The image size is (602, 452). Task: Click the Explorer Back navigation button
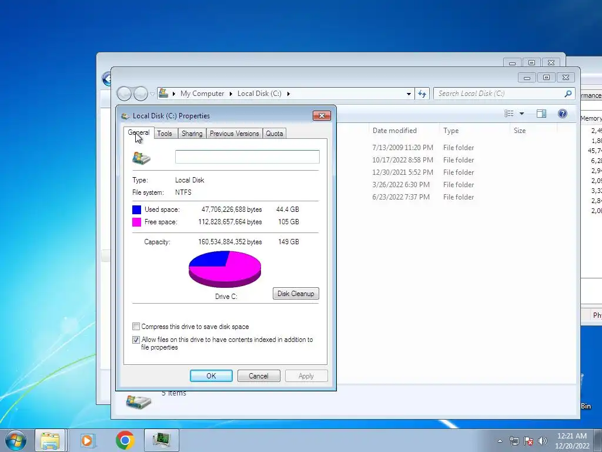(124, 94)
